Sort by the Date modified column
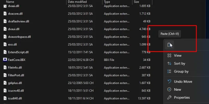Screen dimensions: 209x104 pyautogui.click(x=77, y=2)
